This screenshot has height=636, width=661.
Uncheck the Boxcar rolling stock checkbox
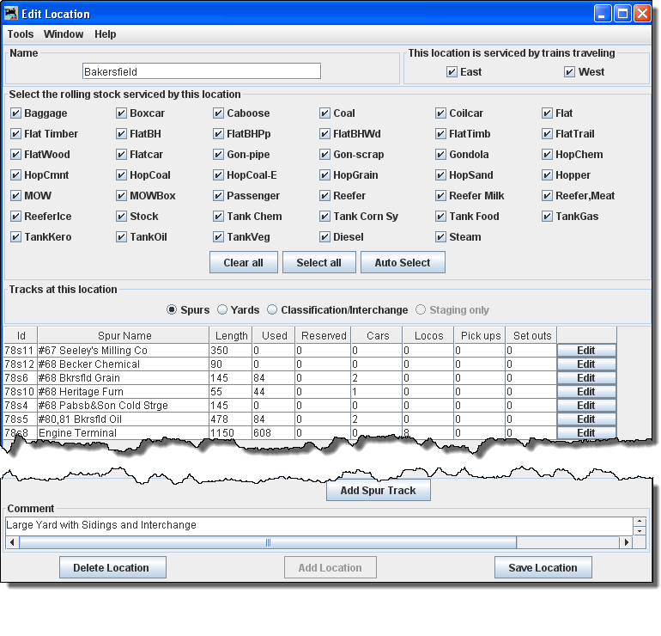[x=121, y=113]
